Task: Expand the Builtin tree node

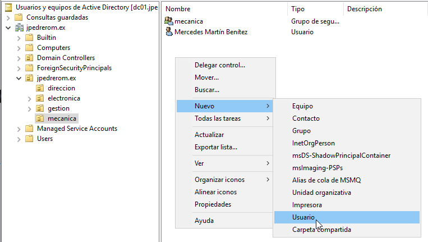Action: click(x=19, y=38)
